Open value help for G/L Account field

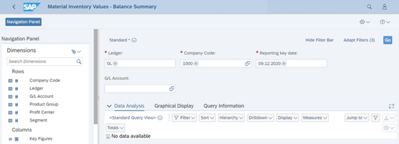tap(171, 89)
